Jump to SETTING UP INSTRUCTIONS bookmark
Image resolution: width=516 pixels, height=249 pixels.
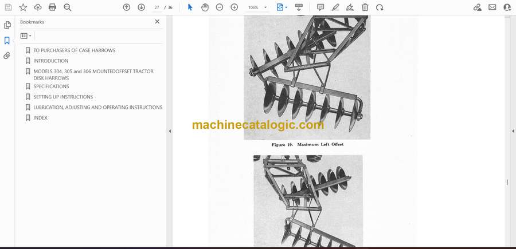pyautogui.click(x=63, y=97)
